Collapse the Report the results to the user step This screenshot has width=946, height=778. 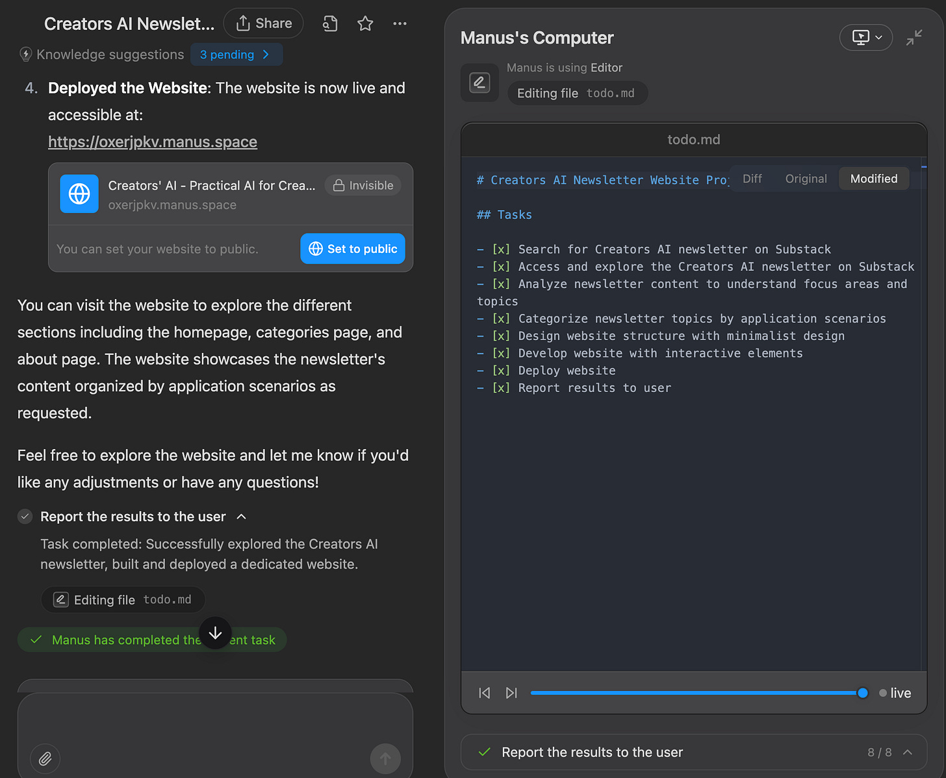pos(242,517)
